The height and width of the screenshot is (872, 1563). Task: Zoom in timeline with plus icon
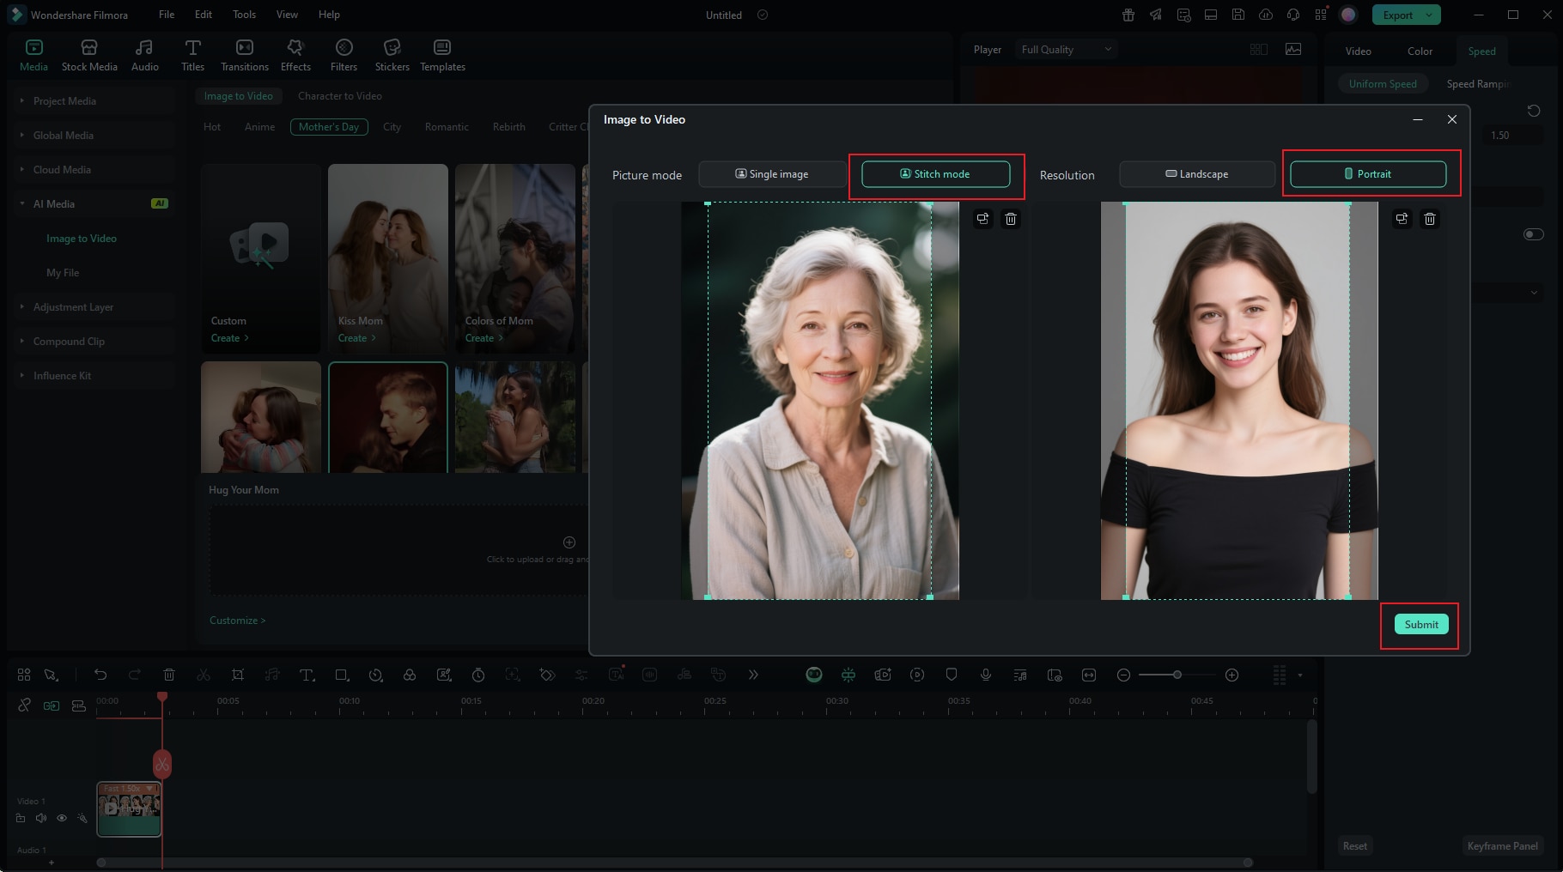1232,675
